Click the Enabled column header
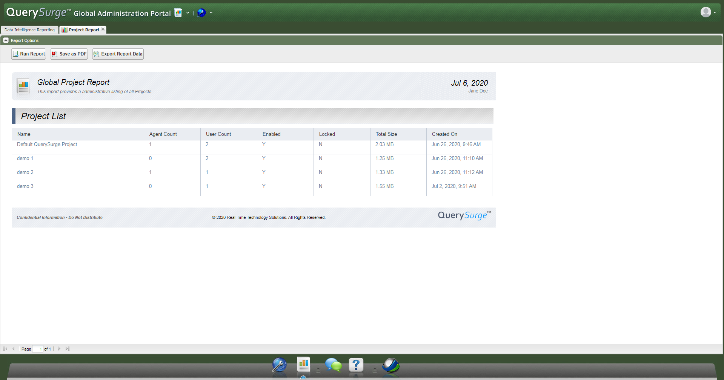 click(285, 134)
